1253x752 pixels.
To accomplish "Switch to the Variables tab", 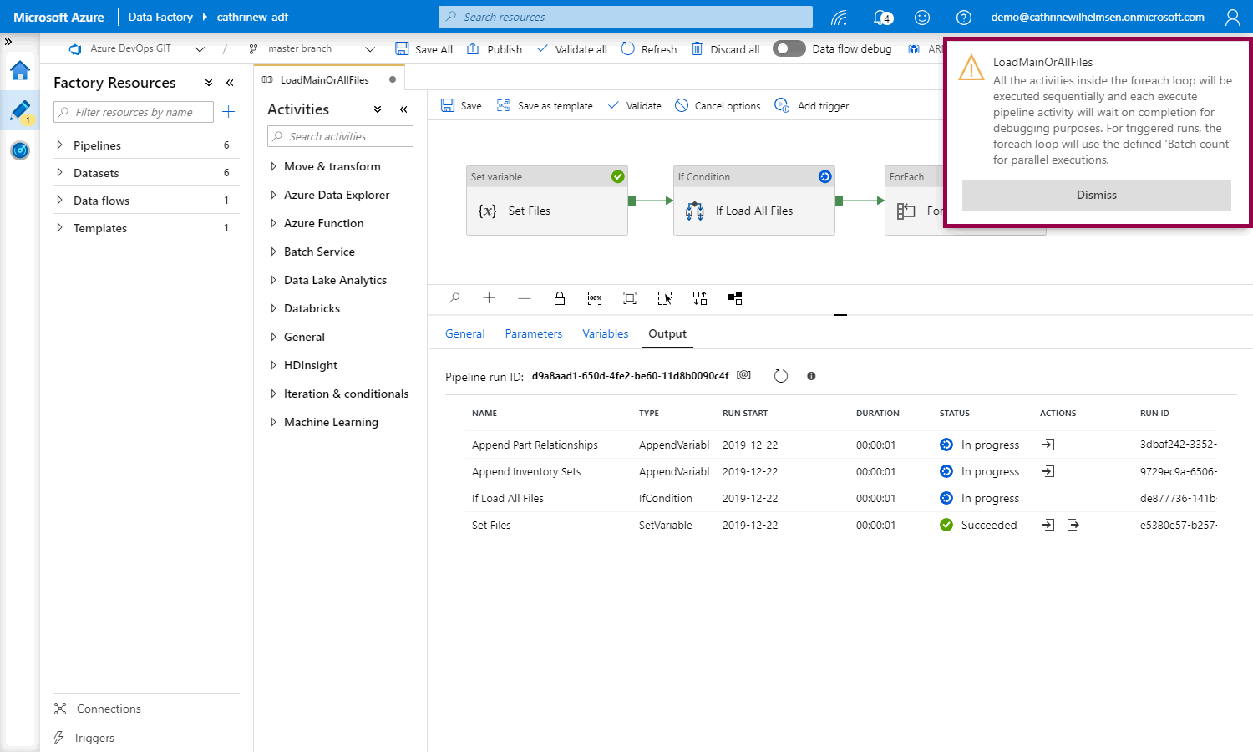I will pos(605,333).
